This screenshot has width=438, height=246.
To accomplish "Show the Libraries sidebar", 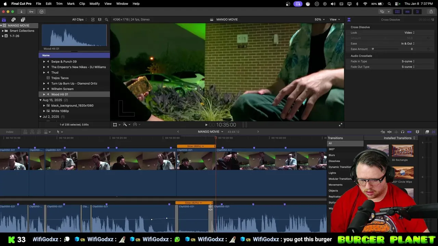I will [x=4, y=19].
